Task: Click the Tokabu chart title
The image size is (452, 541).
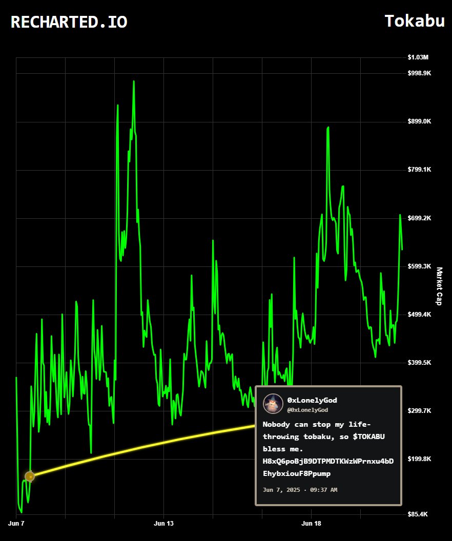Action: point(415,21)
